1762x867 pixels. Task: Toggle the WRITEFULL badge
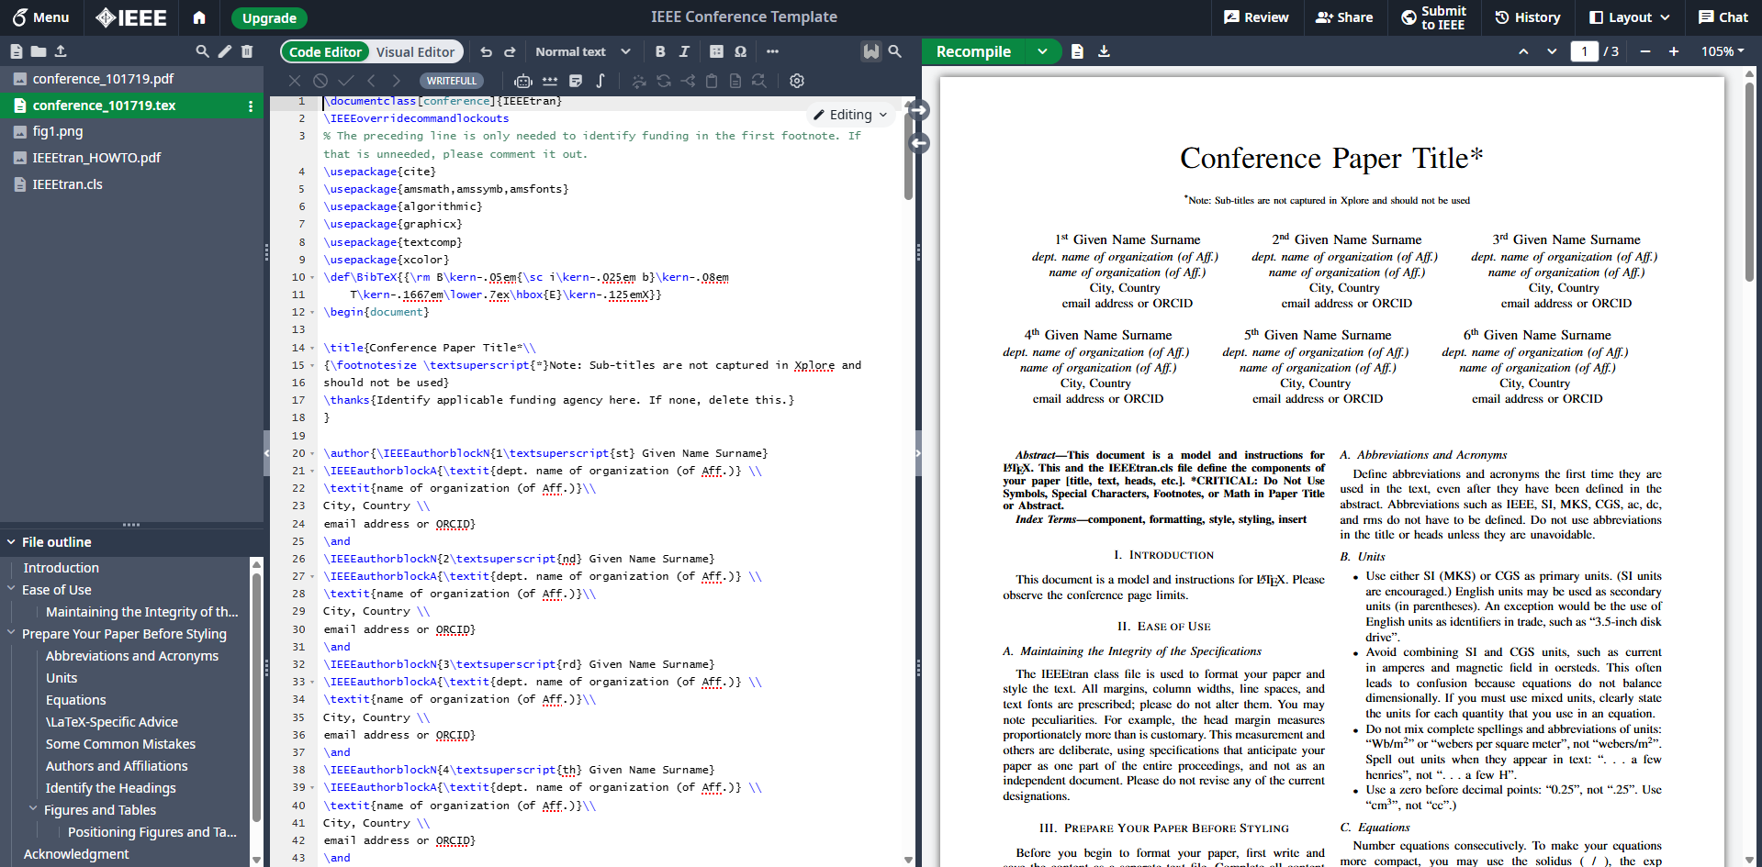452,81
